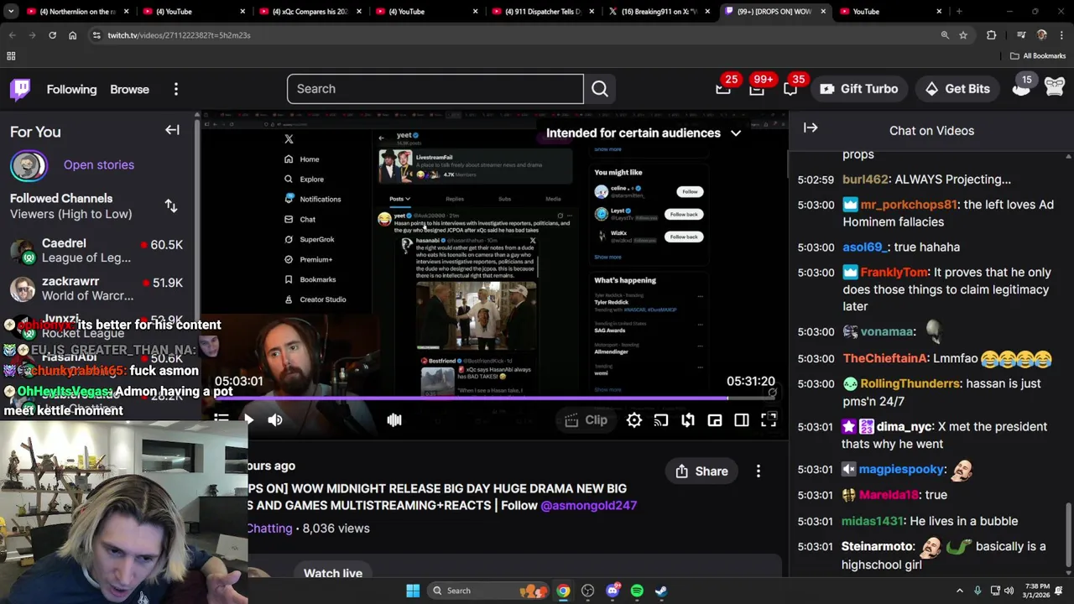Sort followed channels by viewers
The height and width of the screenshot is (604, 1074).
pyautogui.click(x=171, y=206)
